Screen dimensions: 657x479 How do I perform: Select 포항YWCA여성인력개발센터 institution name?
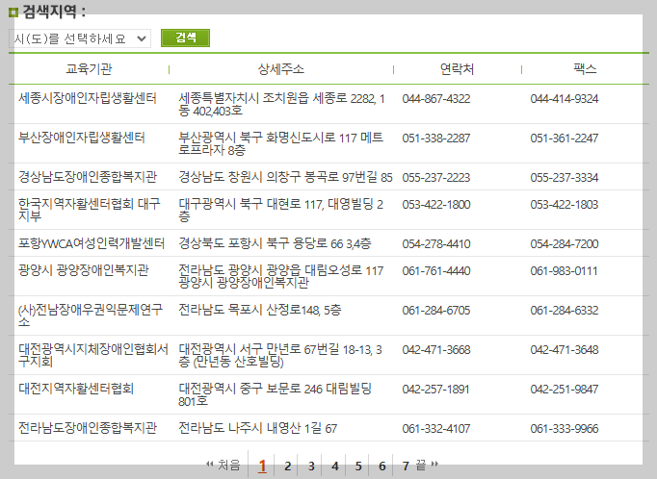[92, 243]
